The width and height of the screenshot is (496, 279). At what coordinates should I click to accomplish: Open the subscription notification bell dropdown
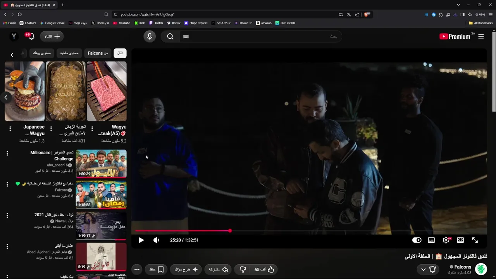(428, 269)
